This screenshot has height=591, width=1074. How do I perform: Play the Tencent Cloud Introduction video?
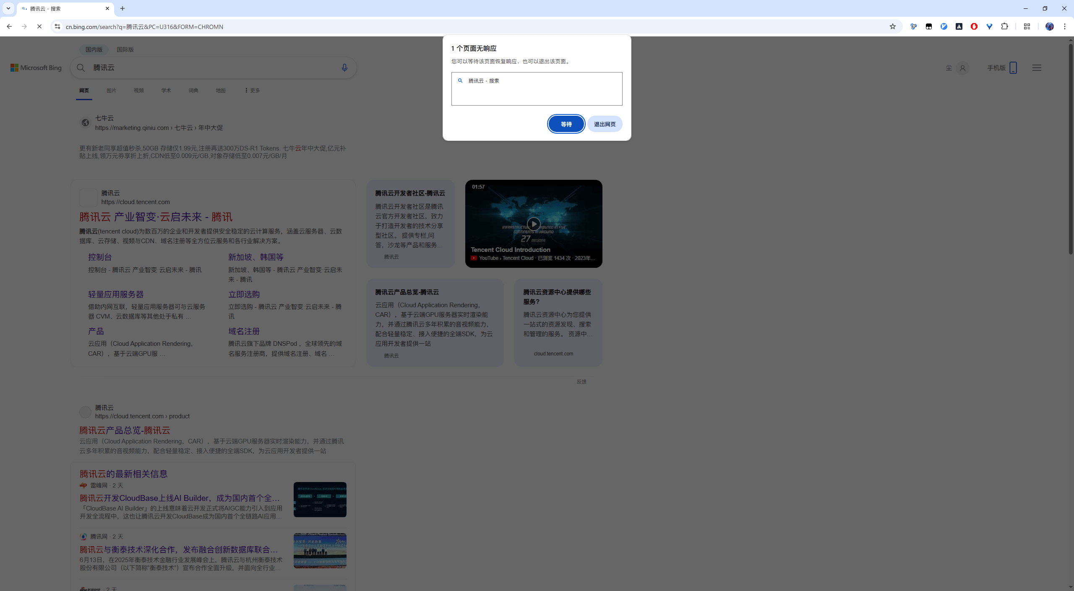pos(533,224)
